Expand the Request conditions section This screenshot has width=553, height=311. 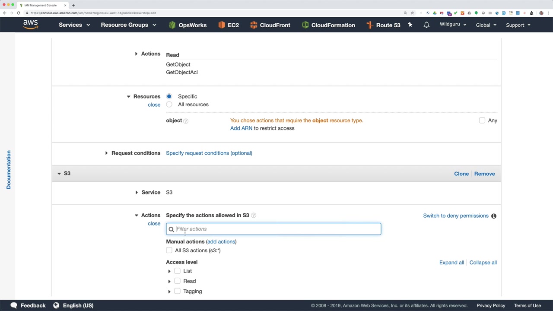pos(106,153)
